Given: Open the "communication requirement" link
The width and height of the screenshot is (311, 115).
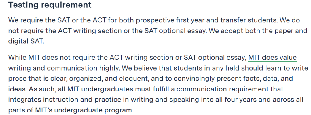Looking at the screenshot, I should pos(222,89).
